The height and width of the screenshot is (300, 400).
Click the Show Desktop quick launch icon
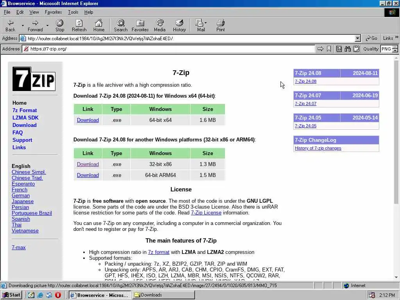pyautogui.click(x=31, y=295)
